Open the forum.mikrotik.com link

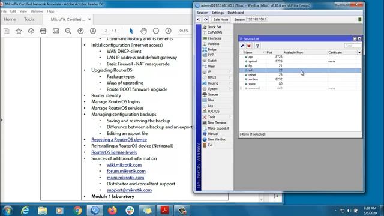126,171
